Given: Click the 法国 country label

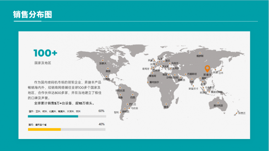Looking at the screenshot, I should 153,64.
